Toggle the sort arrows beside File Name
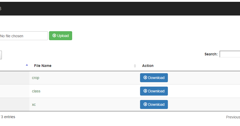Screen dimensions: 240x126 tap(135, 66)
